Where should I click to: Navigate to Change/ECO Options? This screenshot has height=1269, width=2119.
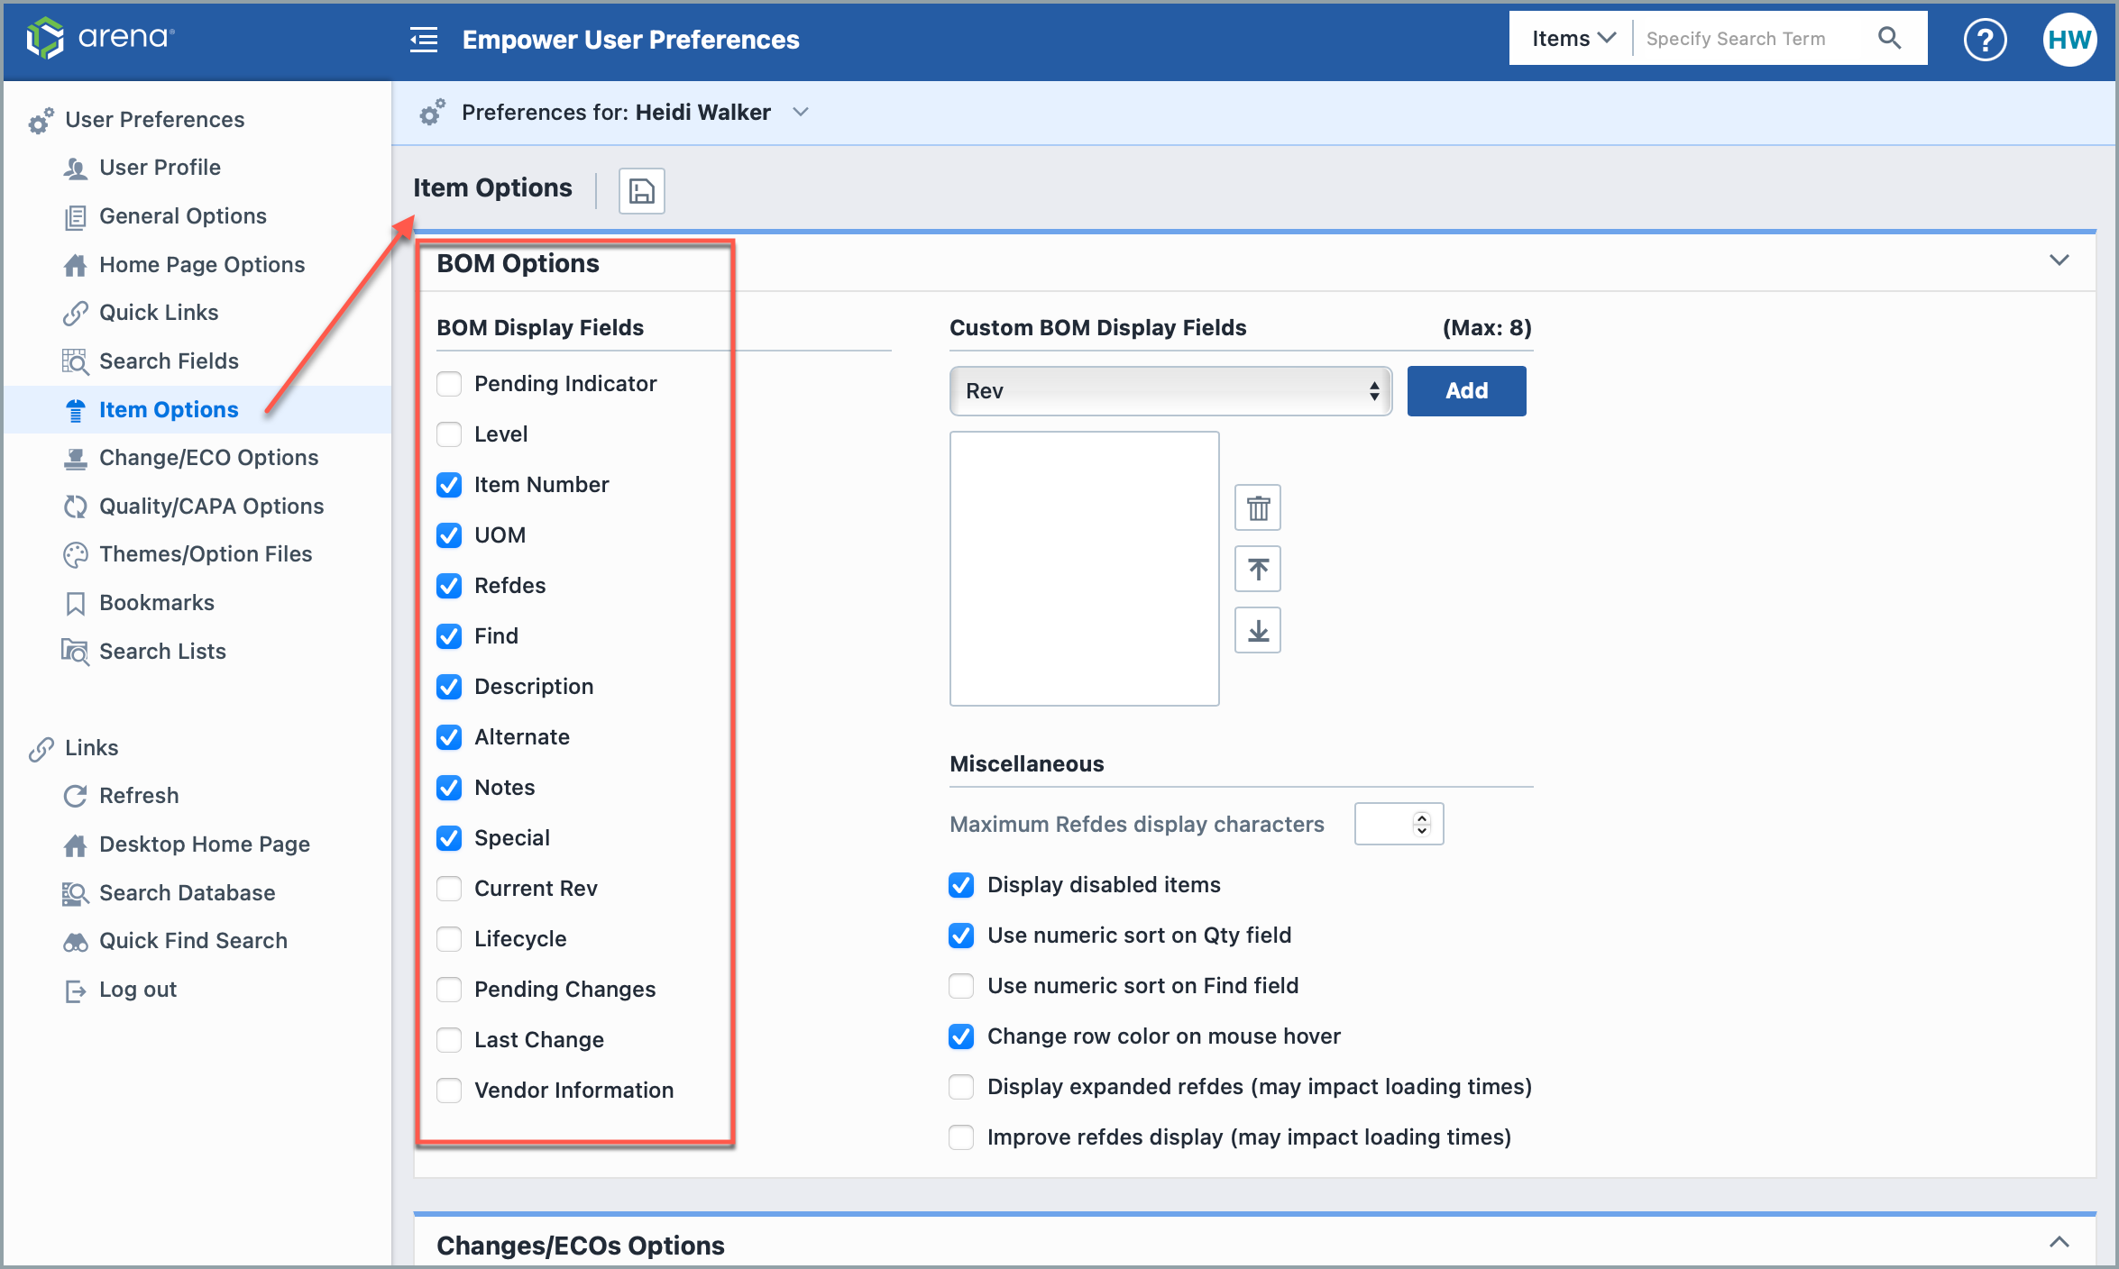click(208, 457)
